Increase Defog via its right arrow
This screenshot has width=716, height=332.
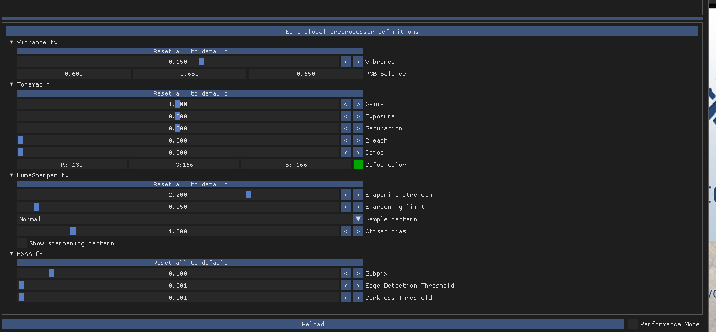click(x=358, y=153)
